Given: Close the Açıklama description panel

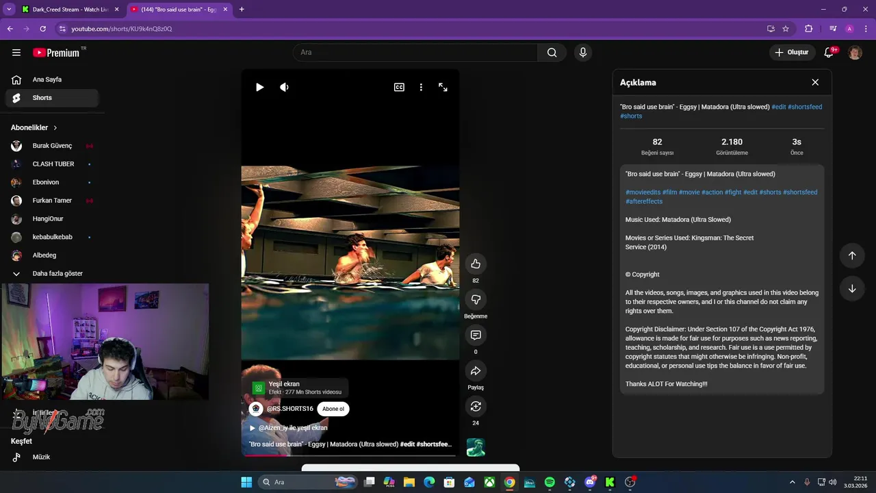Looking at the screenshot, I should [x=815, y=82].
